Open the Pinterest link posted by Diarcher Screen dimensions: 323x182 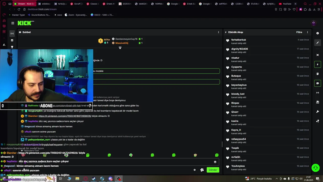point(65,116)
